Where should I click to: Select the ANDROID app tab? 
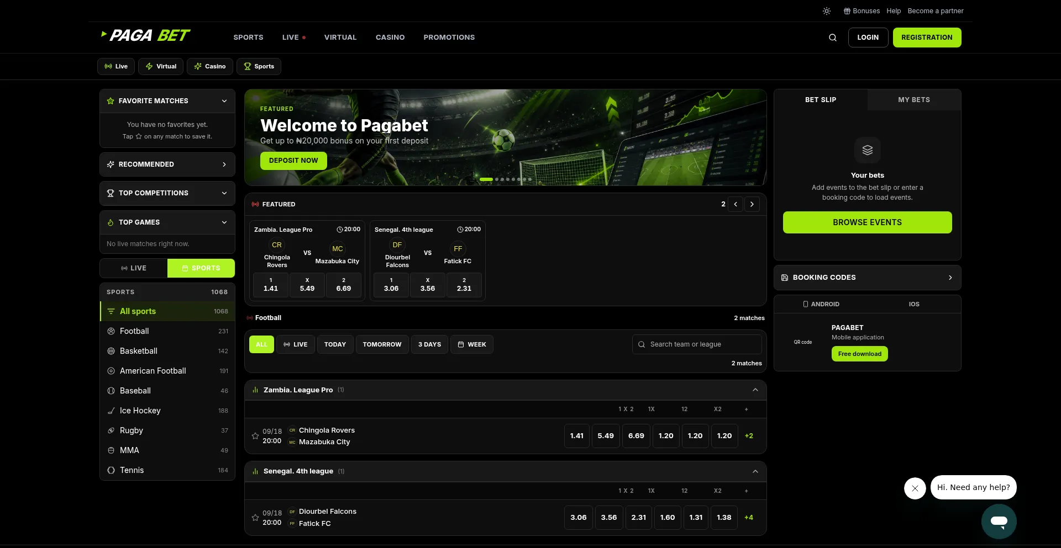[x=821, y=304]
